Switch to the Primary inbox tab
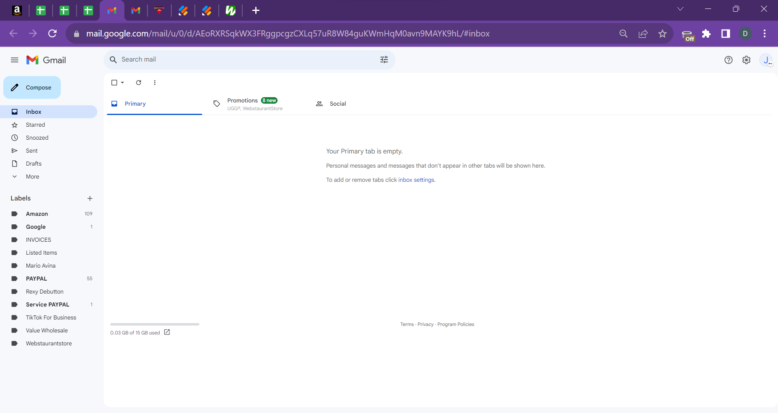The height and width of the screenshot is (413, 778). pyautogui.click(x=154, y=104)
